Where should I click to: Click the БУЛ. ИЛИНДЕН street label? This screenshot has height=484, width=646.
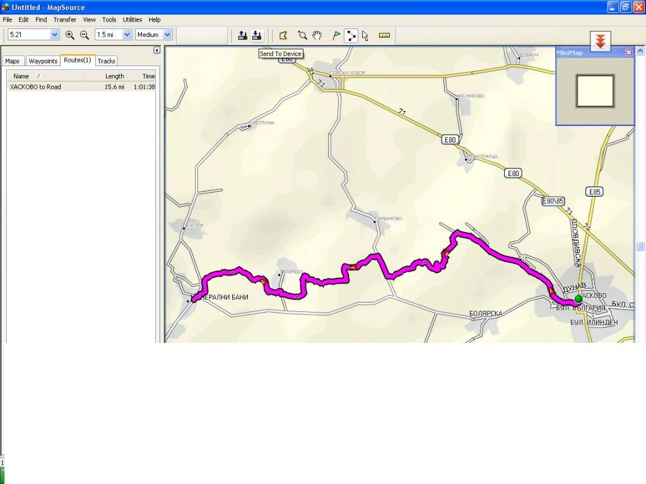594,323
